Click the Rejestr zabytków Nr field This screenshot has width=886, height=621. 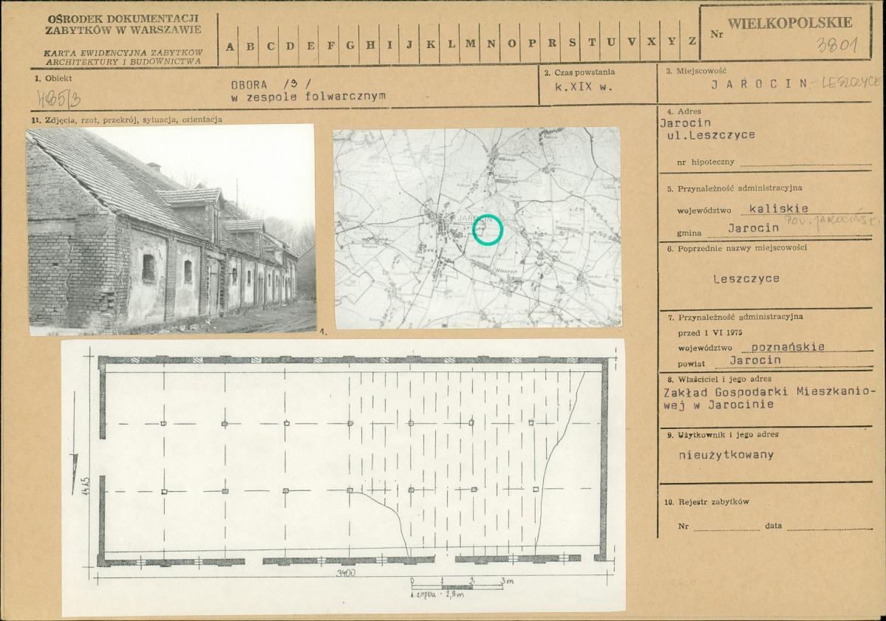(726, 526)
